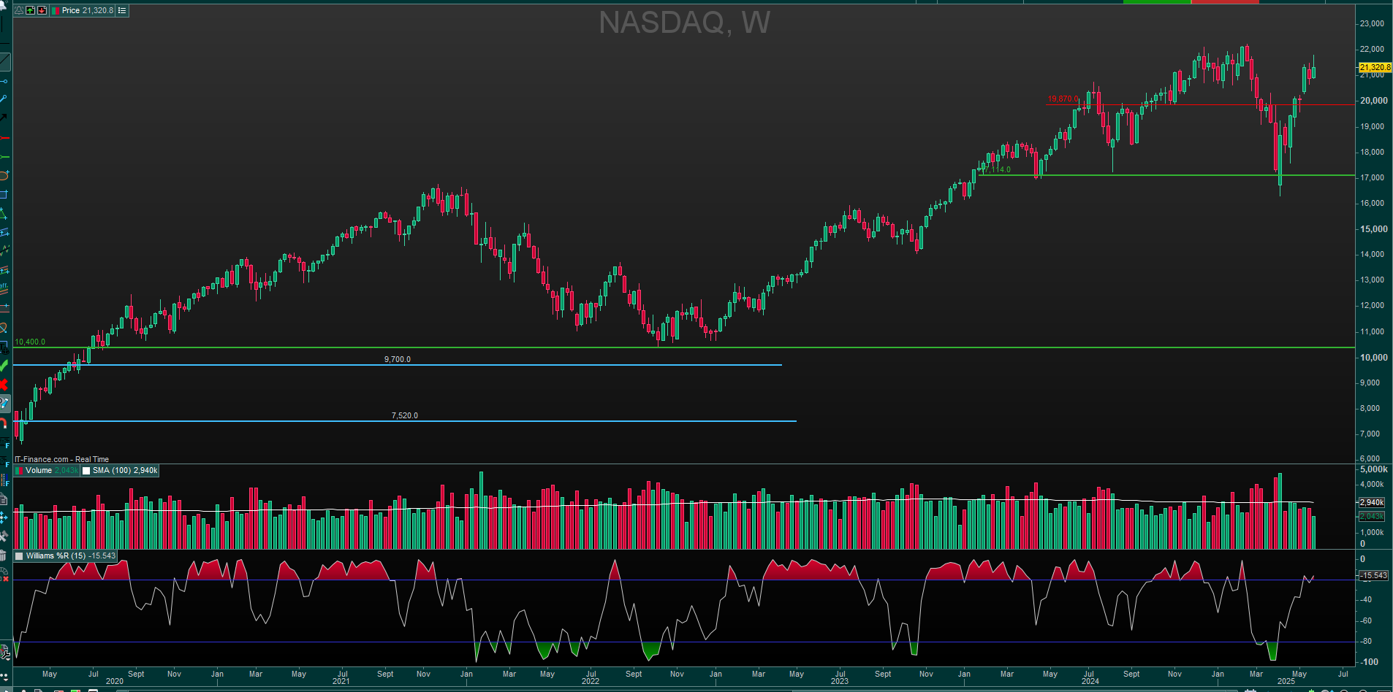Click the 5,000k volume axis label
1393x692 pixels.
(1373, 469)
